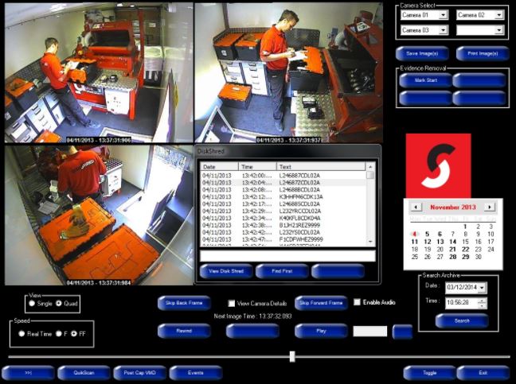516x384 pixels.
Task: Click the Save Image(s) button
Action: (x=422, y=53)
